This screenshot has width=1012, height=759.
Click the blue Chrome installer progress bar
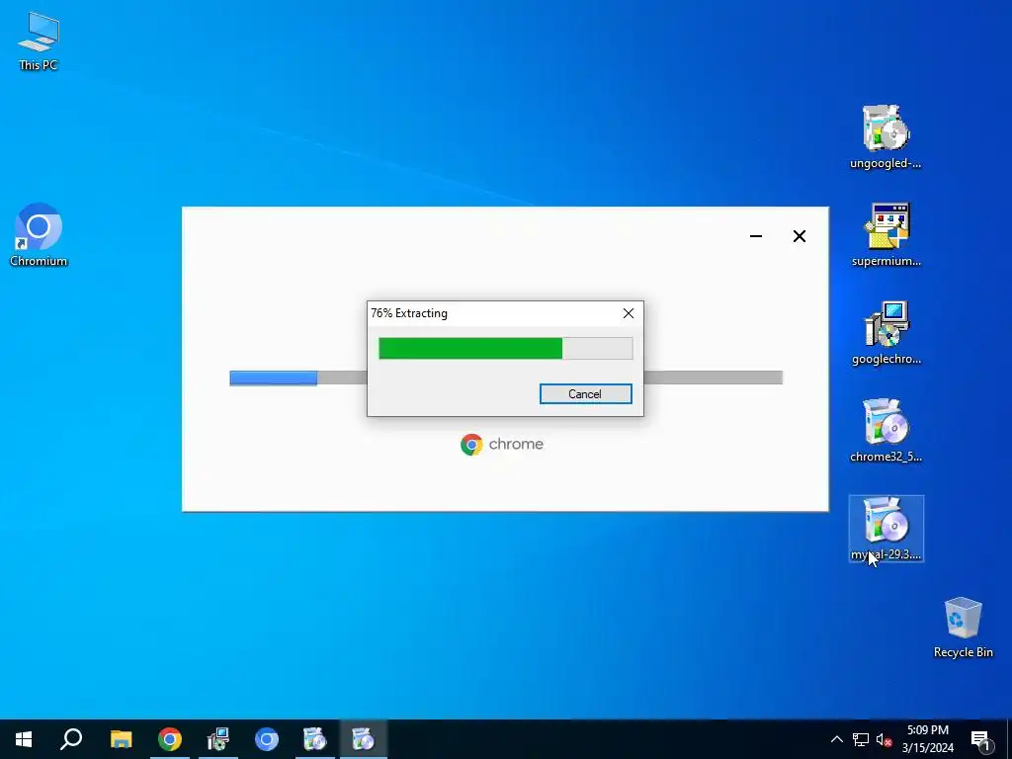tap(273, 379)
